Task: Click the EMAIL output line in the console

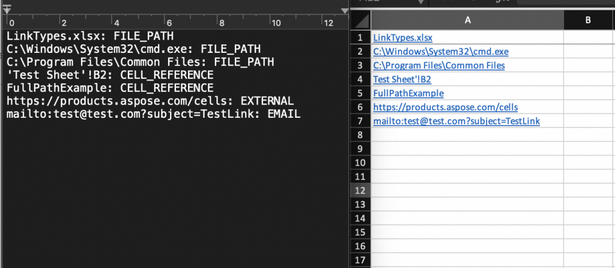Action: point(153,114)
